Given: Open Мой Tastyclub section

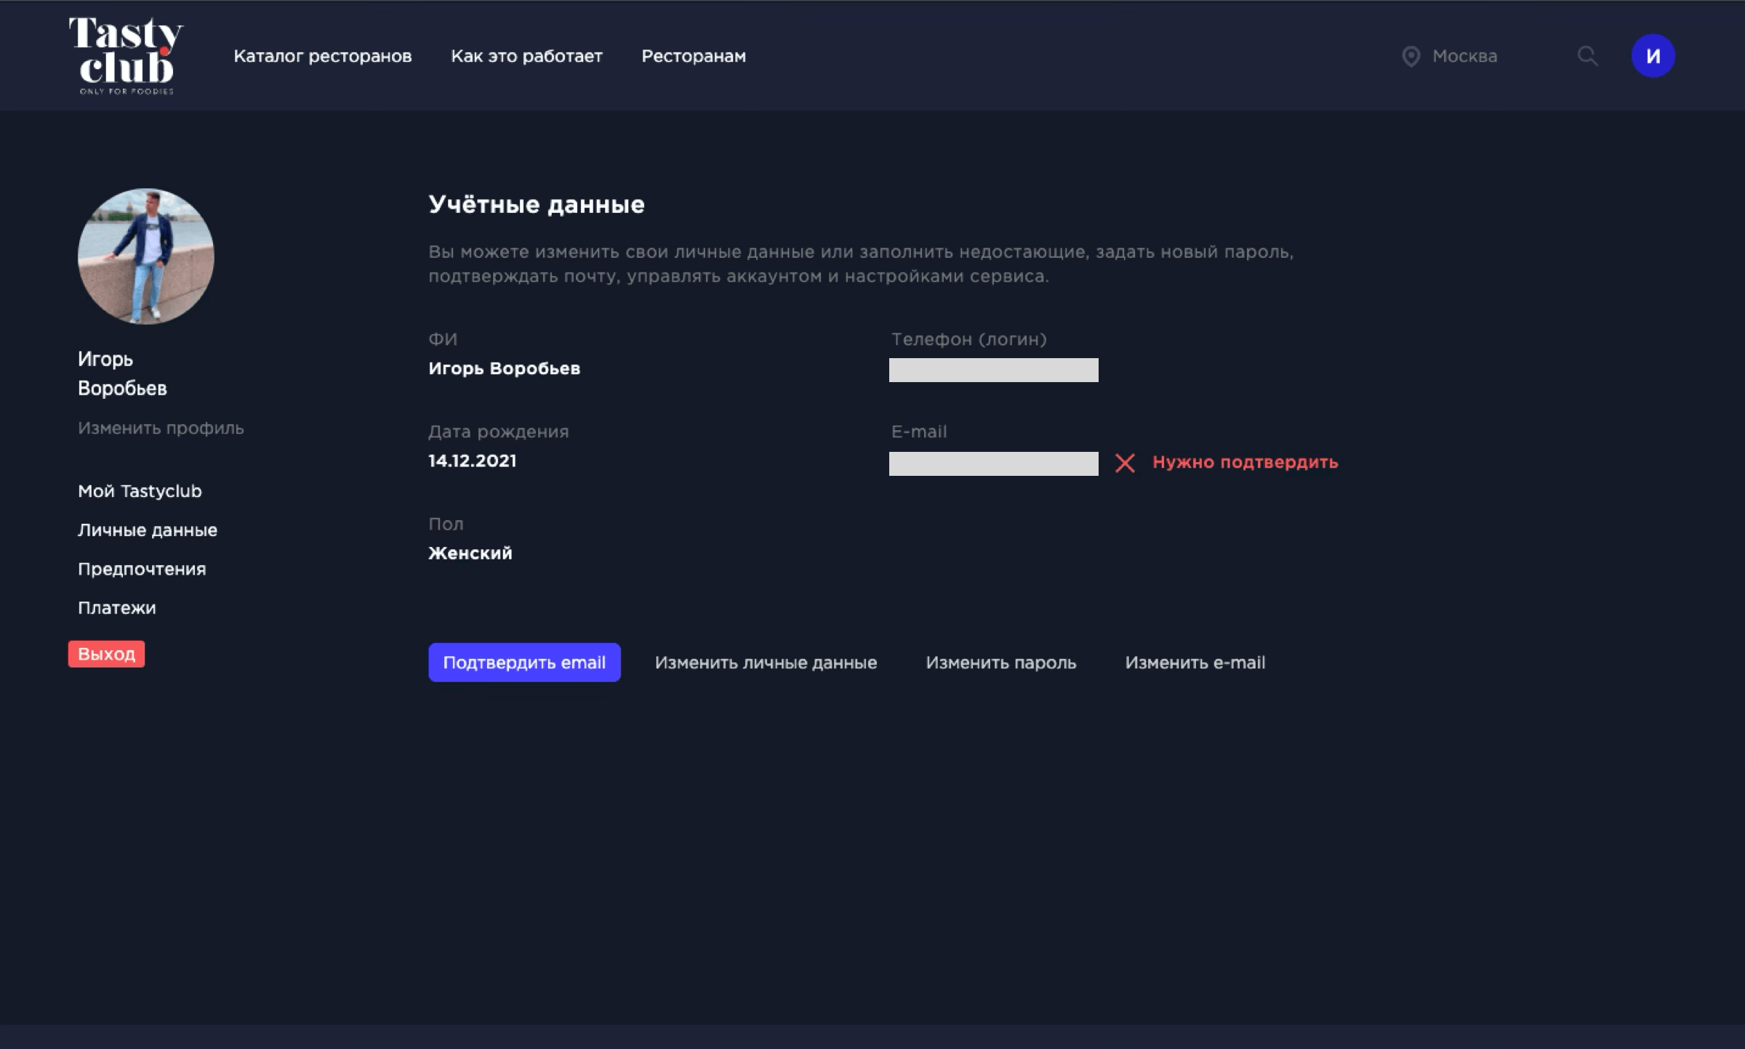Looking at the screenshot, I should [x=140, y=491].
